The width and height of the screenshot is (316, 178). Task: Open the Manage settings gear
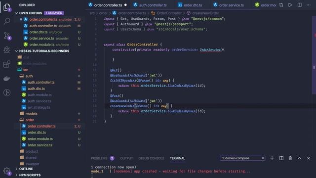[7, 171]
